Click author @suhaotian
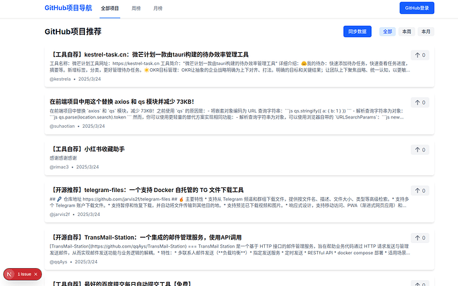Viewport: 458px width, 286px height. [x=62, y=126]
